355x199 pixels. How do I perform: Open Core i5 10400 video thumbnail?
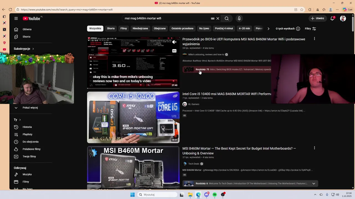click(x=133, y=117)
